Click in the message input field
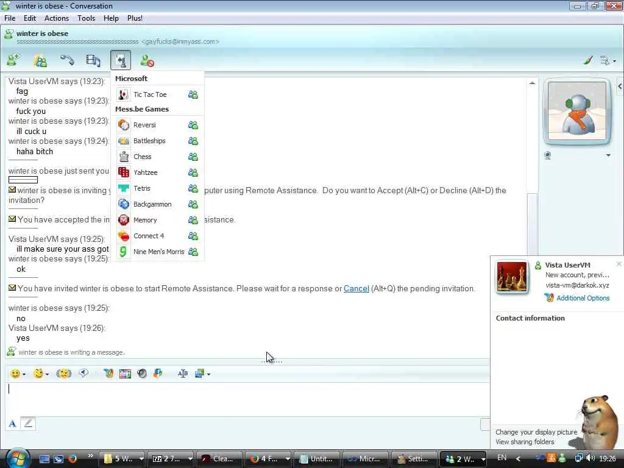Viewport: 624px width, 468px height. [x=247, y=399]
